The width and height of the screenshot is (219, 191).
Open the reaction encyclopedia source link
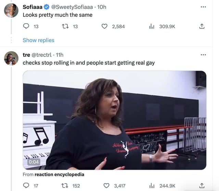[x=59, y=174]
